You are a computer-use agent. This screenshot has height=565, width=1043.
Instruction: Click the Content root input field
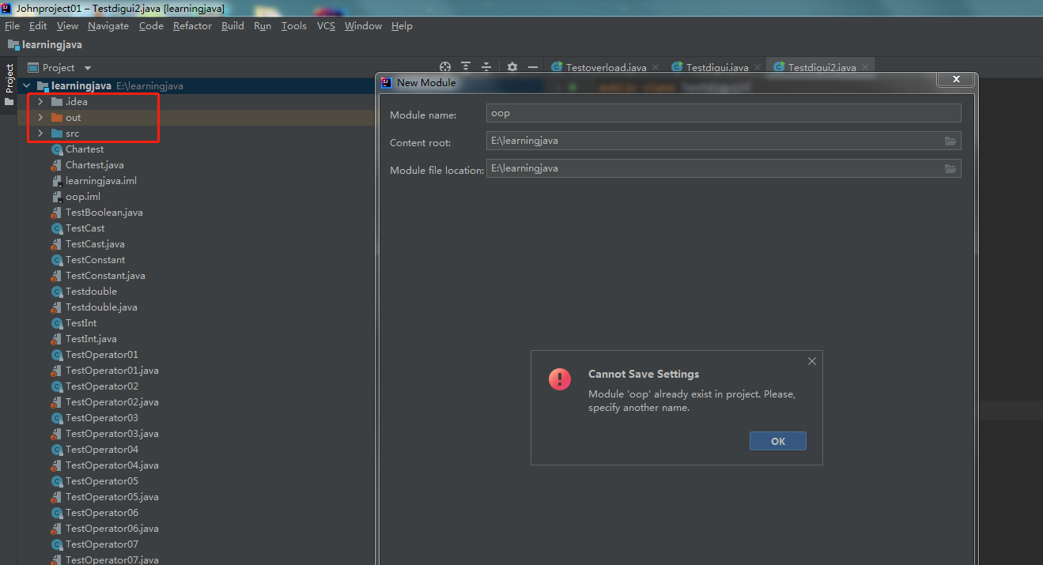click(x=724, y=141)
